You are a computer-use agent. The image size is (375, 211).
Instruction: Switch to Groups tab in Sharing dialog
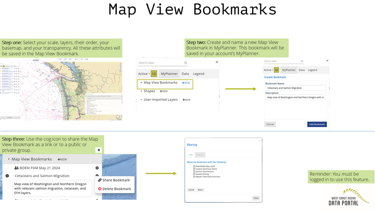tap(200, 155)
